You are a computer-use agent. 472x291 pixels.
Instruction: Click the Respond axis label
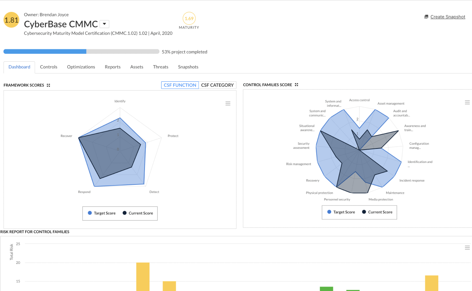(84, 192)
